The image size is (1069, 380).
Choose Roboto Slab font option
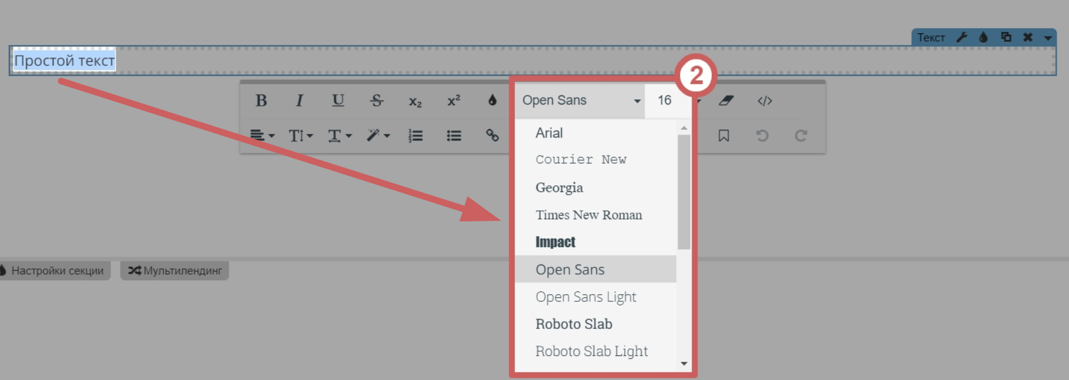[x=574, y=324]
